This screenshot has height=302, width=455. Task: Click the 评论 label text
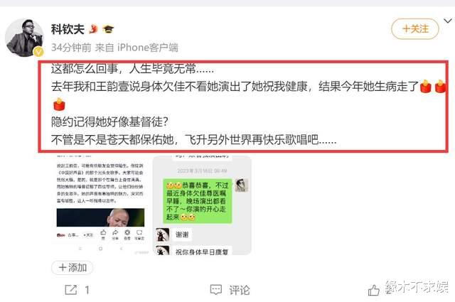[240, 290]
